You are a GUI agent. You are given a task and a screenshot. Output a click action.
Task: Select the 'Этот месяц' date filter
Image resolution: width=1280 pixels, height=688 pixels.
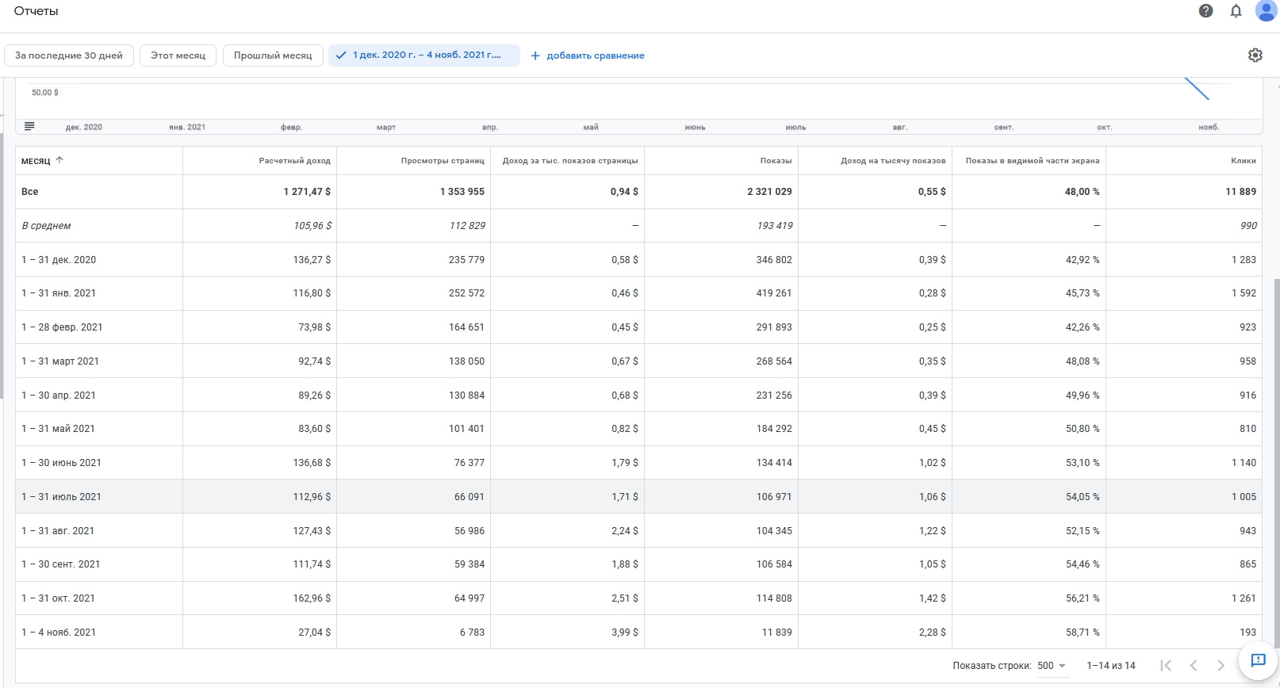[x=178, y=55]
